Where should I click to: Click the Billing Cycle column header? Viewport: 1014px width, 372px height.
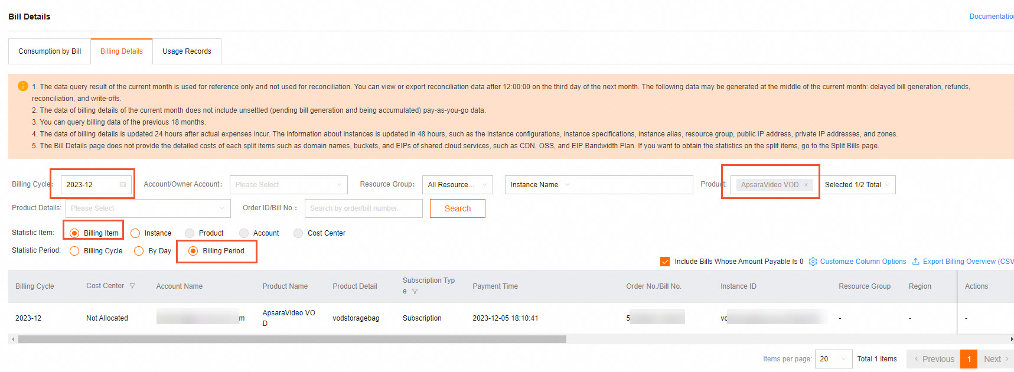point(35,286)
